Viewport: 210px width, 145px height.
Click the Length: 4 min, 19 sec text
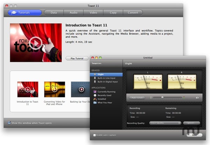coord(79,42)
